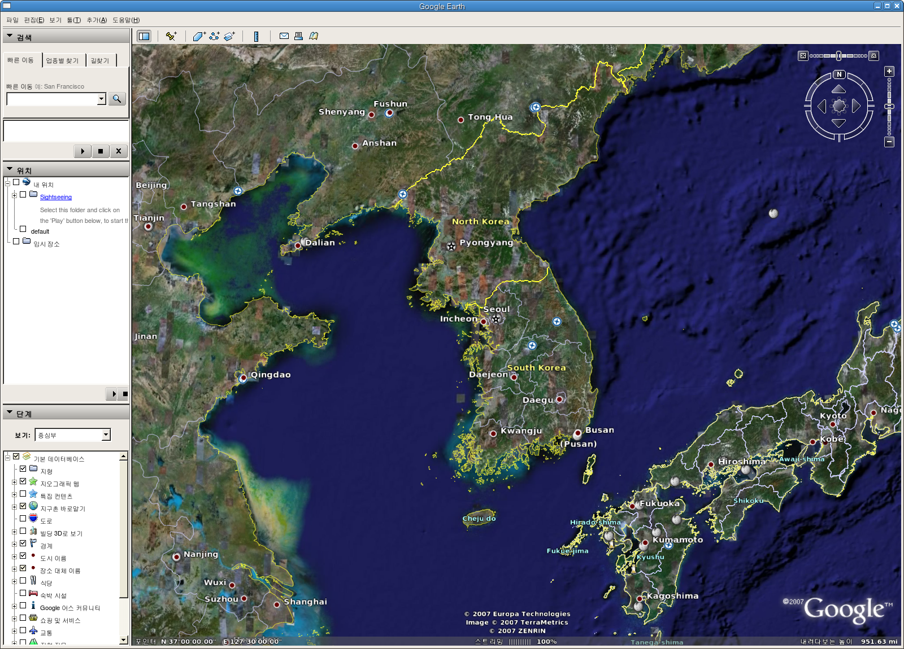Check the Sightseeing folder checkbox
The height and width of the screenshot is (649, 904).
click(x=23, y=195)
